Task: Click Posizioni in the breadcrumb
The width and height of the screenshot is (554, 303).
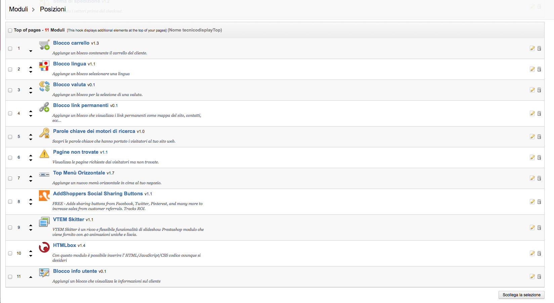Action: [53, 9]
